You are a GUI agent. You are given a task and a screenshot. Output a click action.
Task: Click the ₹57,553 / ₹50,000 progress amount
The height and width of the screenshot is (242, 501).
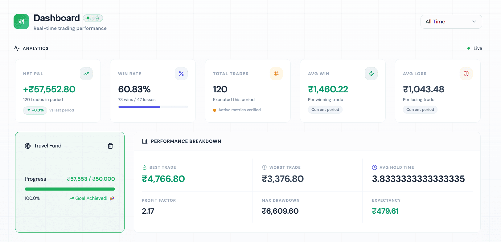[x=91, y=179]
